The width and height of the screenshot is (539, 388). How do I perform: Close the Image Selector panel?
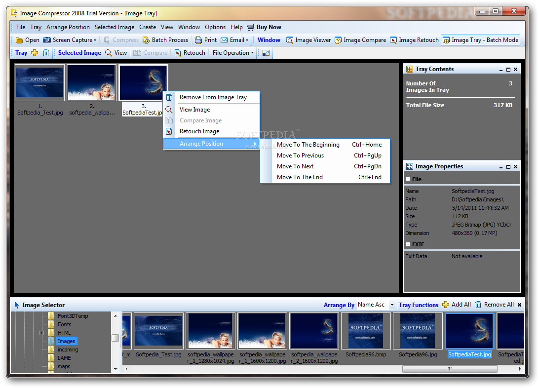pyautogui.click(x=519, y=305)
